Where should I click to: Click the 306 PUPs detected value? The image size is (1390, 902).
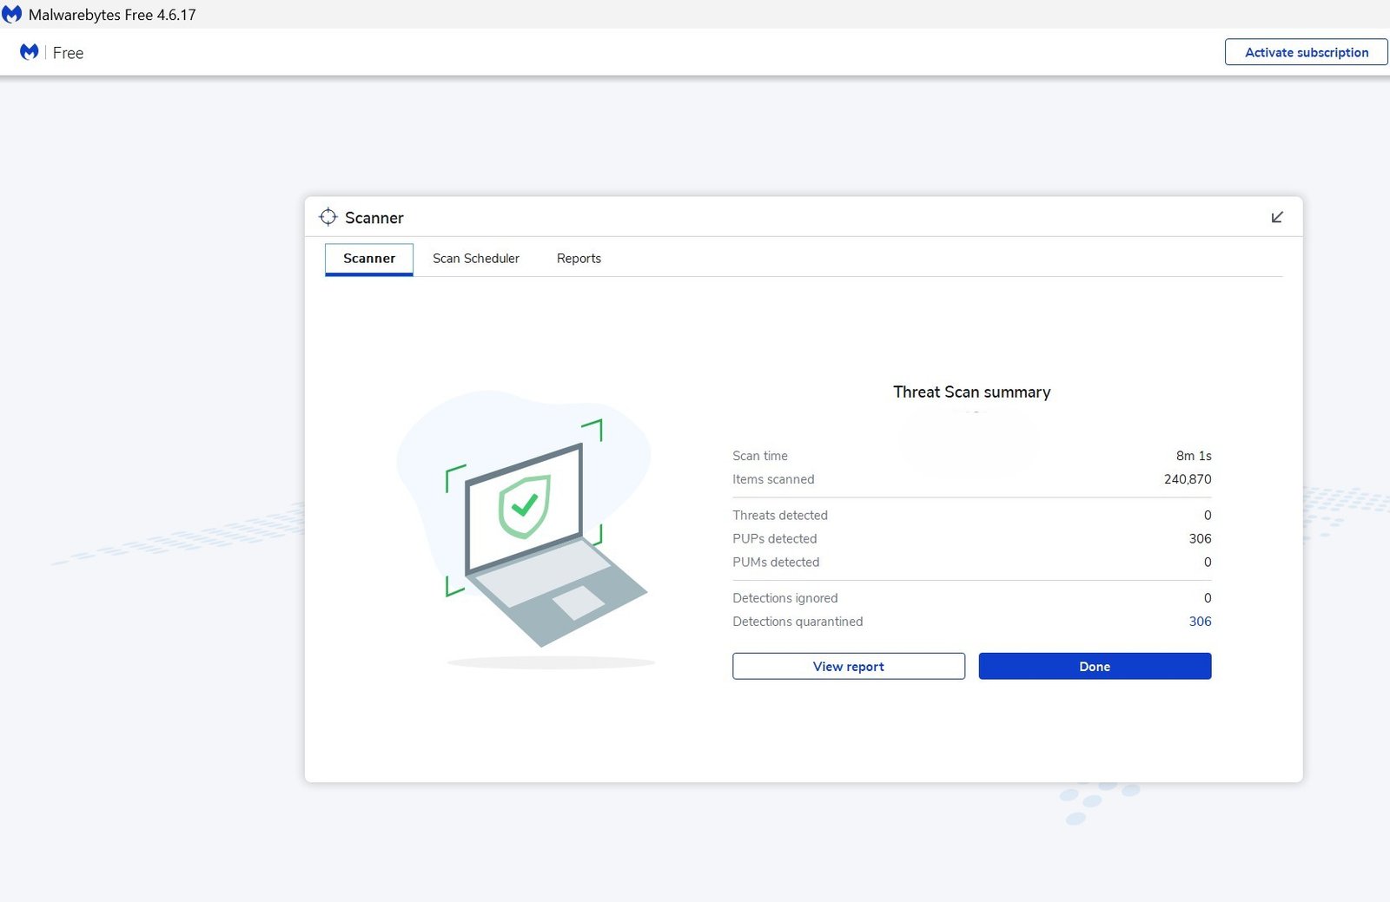[1200, 539]
